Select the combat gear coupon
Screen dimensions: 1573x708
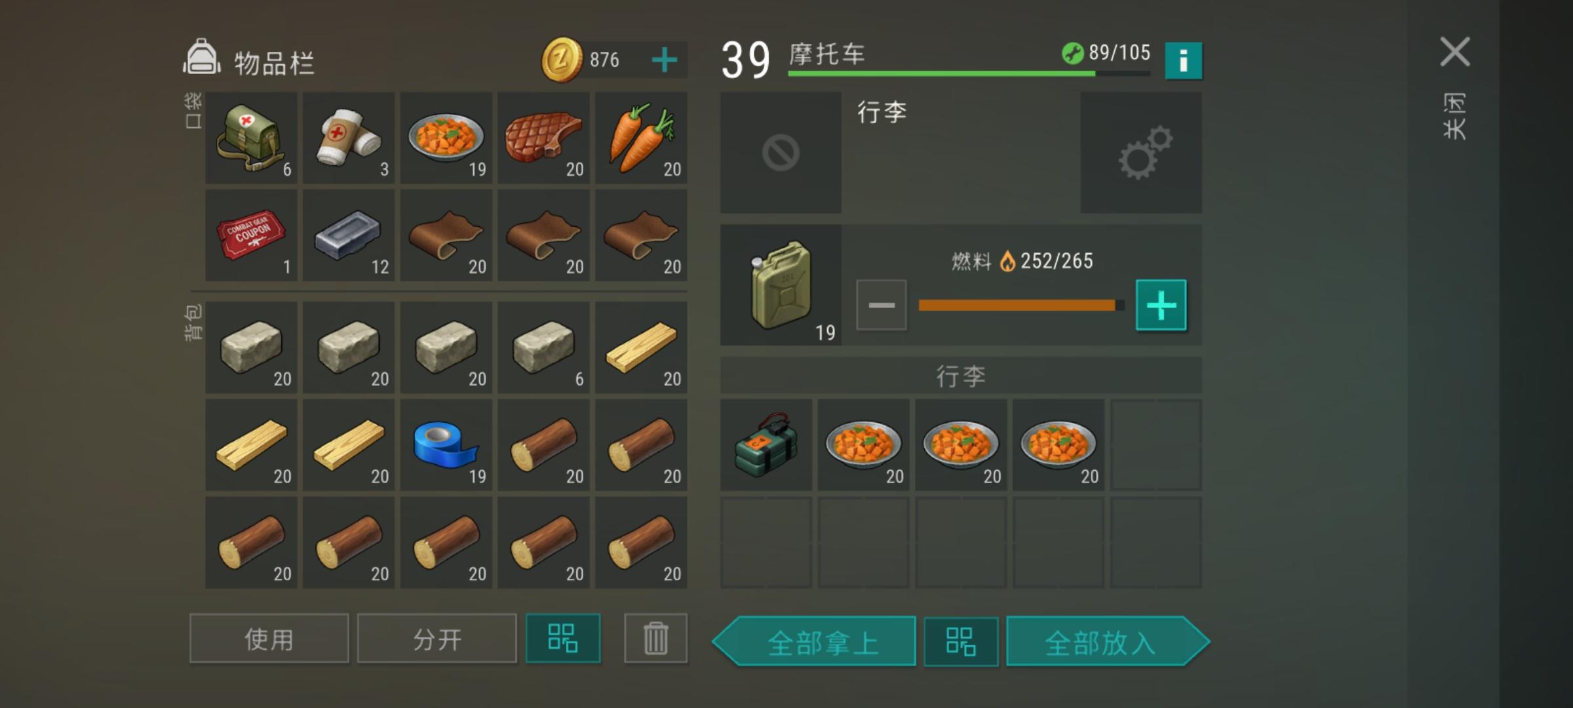point(251,235)
